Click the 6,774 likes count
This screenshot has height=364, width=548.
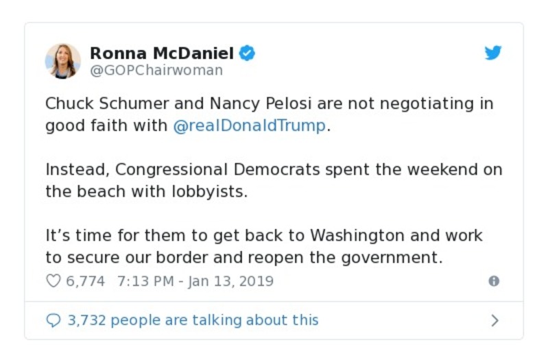(85, 281)
